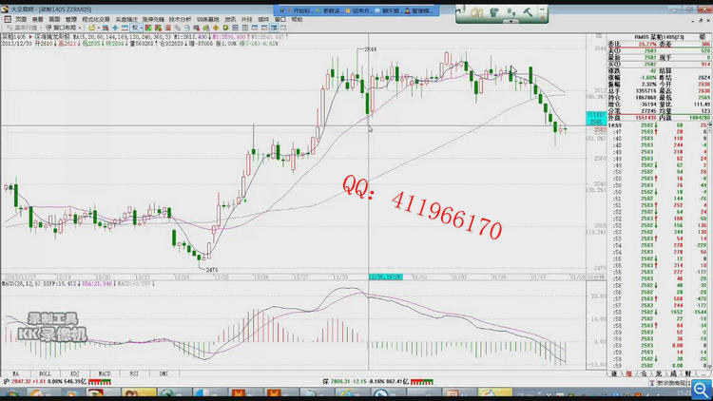The height and width of the screenshot is (401, 713).
Task: Switch to the BOLL indicator tab
Action: click(45, 373)
